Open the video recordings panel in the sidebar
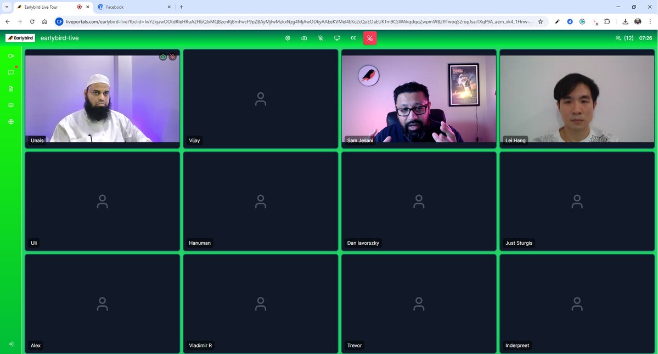The image size is (658, 354). point(10,55)
